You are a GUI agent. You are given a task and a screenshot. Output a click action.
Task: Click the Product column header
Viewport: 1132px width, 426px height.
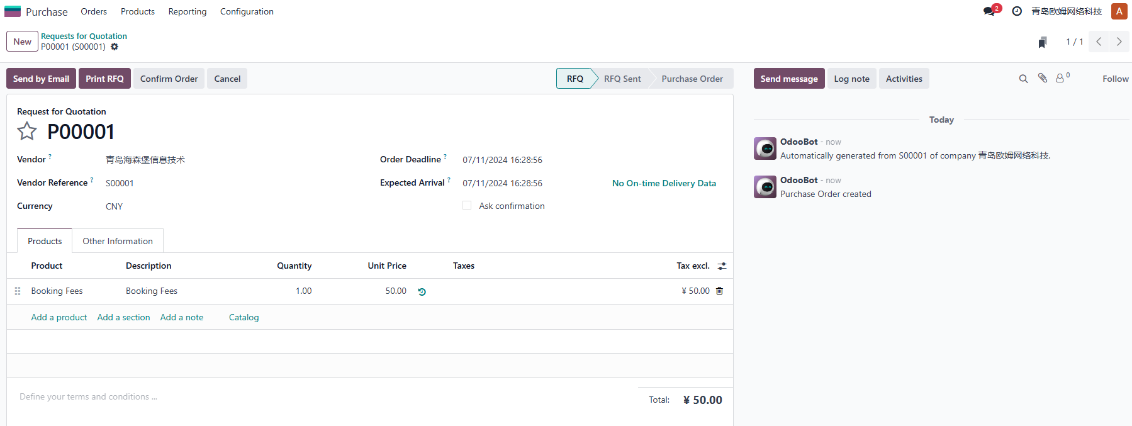(x=47, y=266)
